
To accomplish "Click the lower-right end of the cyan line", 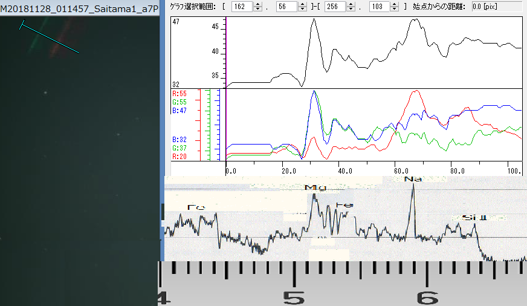I will click(x=79, y=53).
